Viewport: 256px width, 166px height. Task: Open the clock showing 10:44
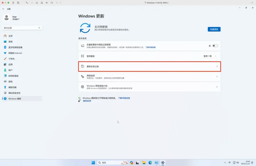245,162
